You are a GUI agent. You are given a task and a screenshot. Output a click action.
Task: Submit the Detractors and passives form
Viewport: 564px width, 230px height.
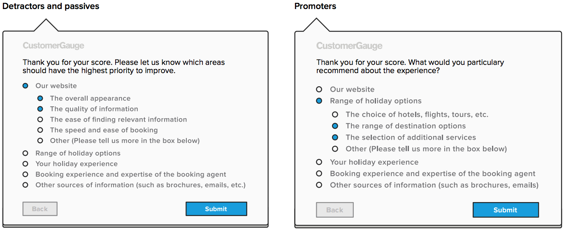tap(216, 209)
